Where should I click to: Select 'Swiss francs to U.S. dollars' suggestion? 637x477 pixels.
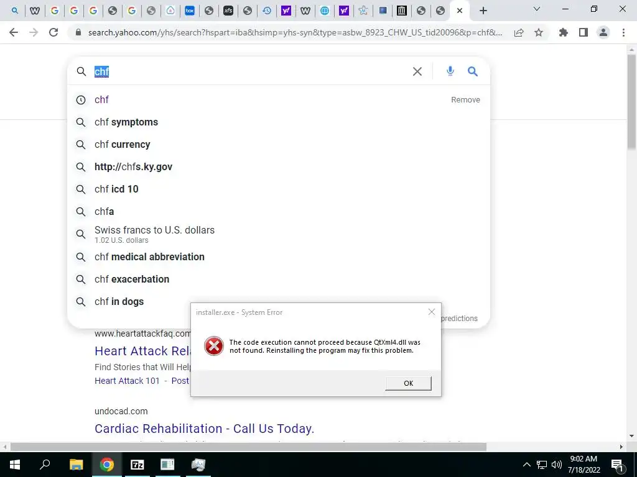[278, 234]
